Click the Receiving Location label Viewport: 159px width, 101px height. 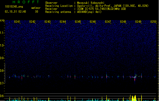59,6
